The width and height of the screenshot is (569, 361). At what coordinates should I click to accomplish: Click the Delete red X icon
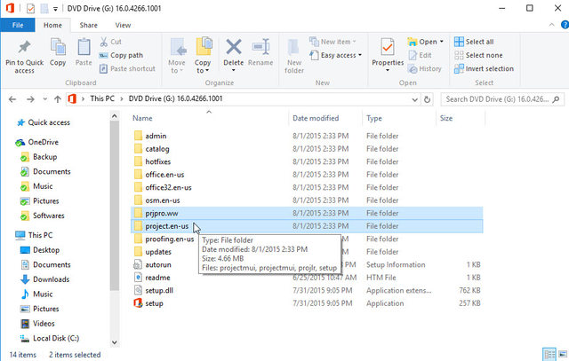pyautogui.click(x=233, y=47)
